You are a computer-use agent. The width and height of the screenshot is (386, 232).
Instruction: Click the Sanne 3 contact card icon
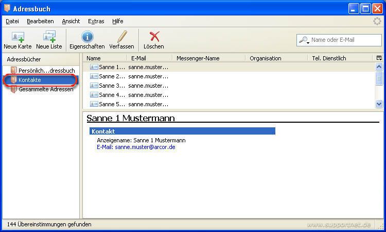[94, 86]
